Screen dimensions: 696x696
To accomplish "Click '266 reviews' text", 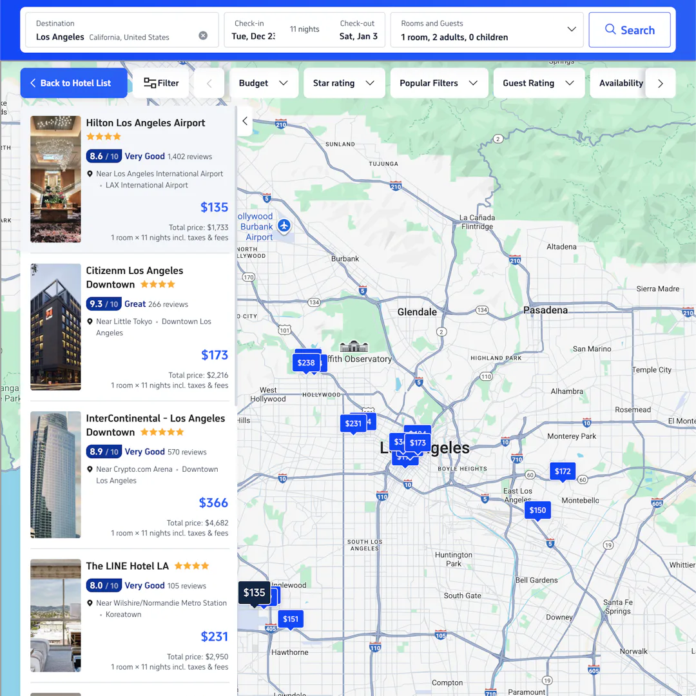I will click(x=168, y=304).
